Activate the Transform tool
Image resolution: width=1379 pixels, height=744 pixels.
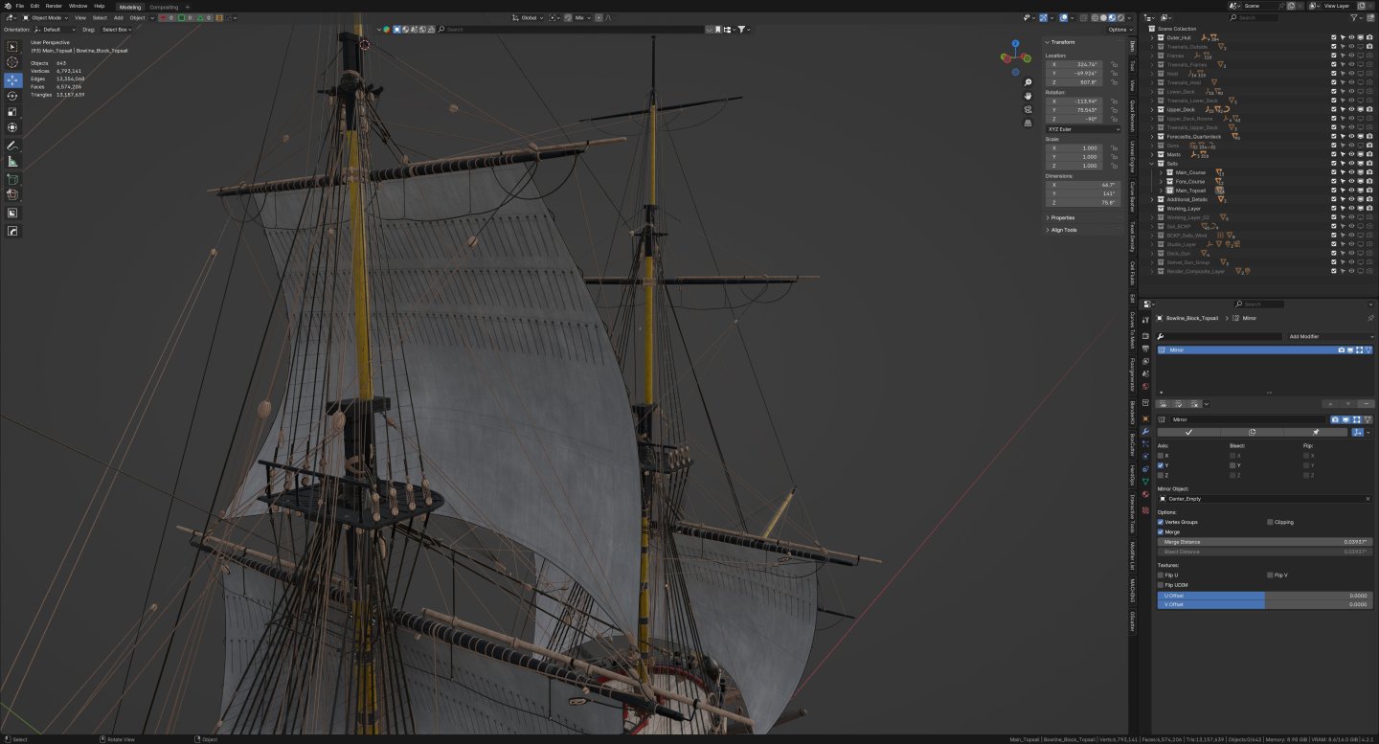tap(12, 127)
